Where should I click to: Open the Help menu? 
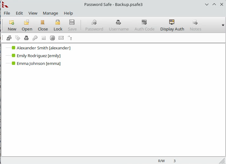click(x=68, y=13)
